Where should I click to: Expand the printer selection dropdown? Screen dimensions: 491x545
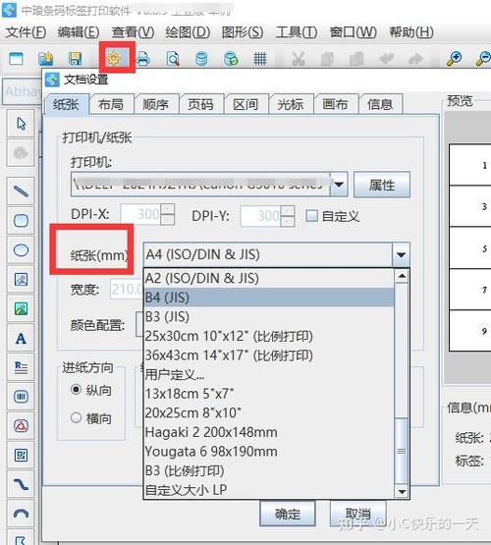pyautogui.click(x=339, y=185)
